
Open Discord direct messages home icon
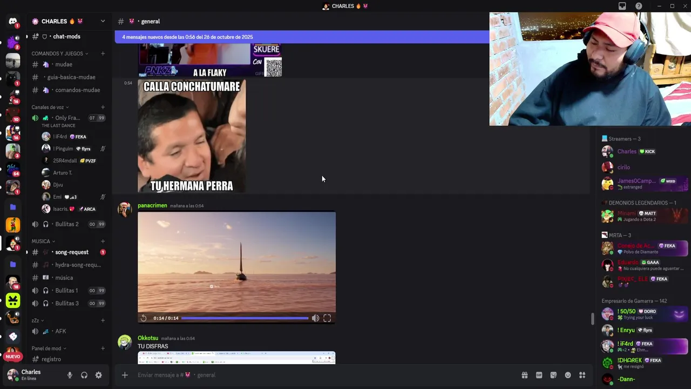(13, 22)
